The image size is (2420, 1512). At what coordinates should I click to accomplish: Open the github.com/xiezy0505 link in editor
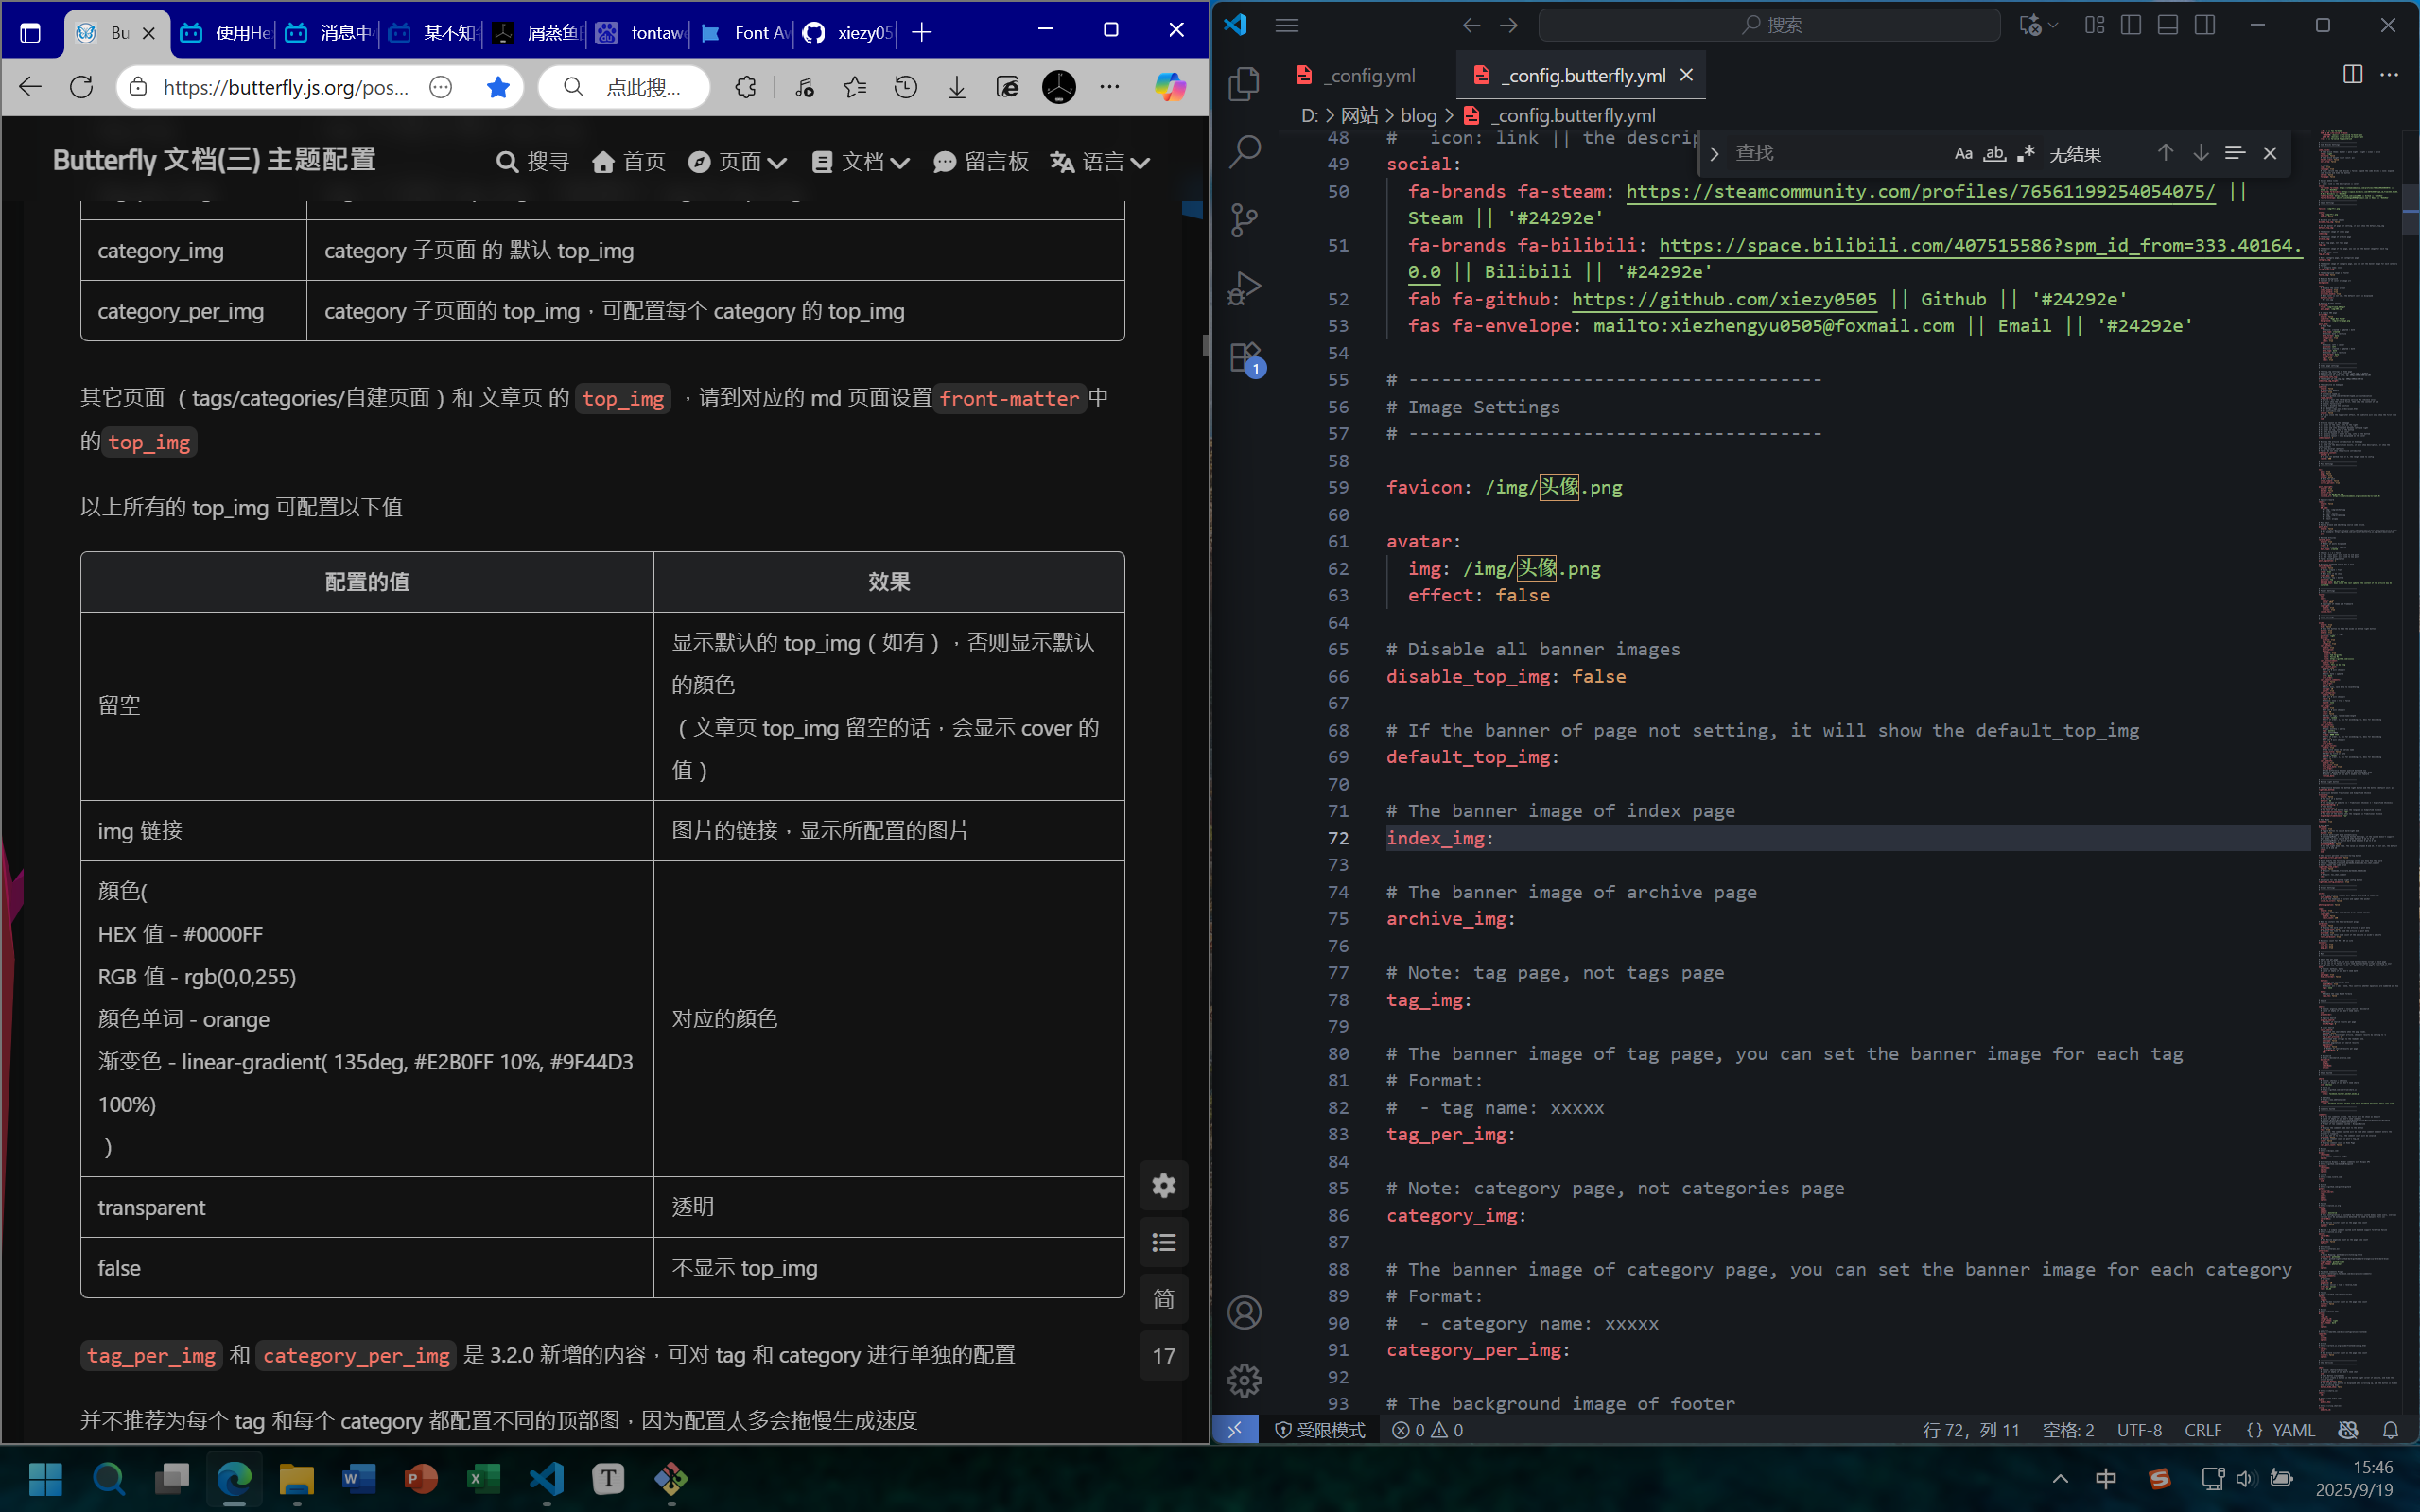pos(1724,299)
